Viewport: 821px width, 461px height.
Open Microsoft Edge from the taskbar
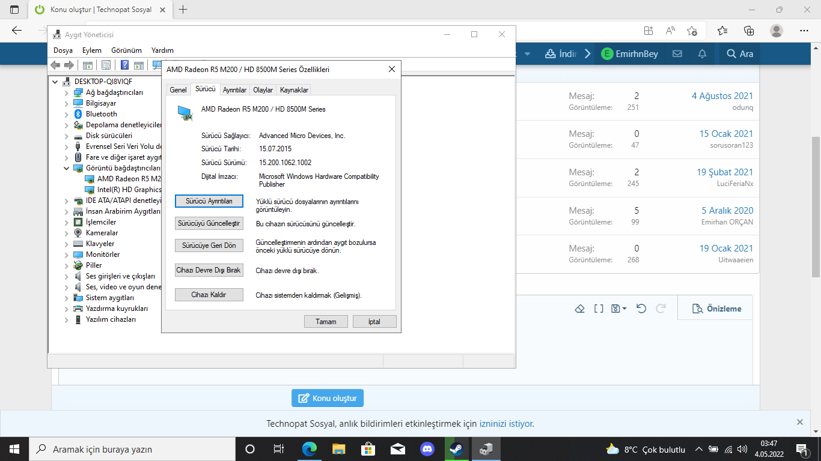(310, 449)
